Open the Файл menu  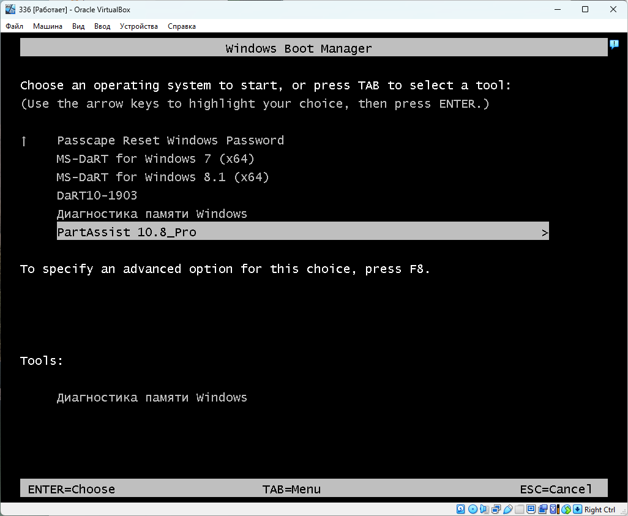click(15, 26)
